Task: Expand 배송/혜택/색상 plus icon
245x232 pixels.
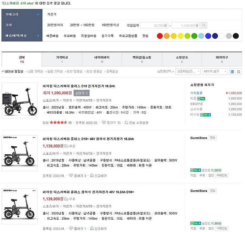Action: coord(38,36)
